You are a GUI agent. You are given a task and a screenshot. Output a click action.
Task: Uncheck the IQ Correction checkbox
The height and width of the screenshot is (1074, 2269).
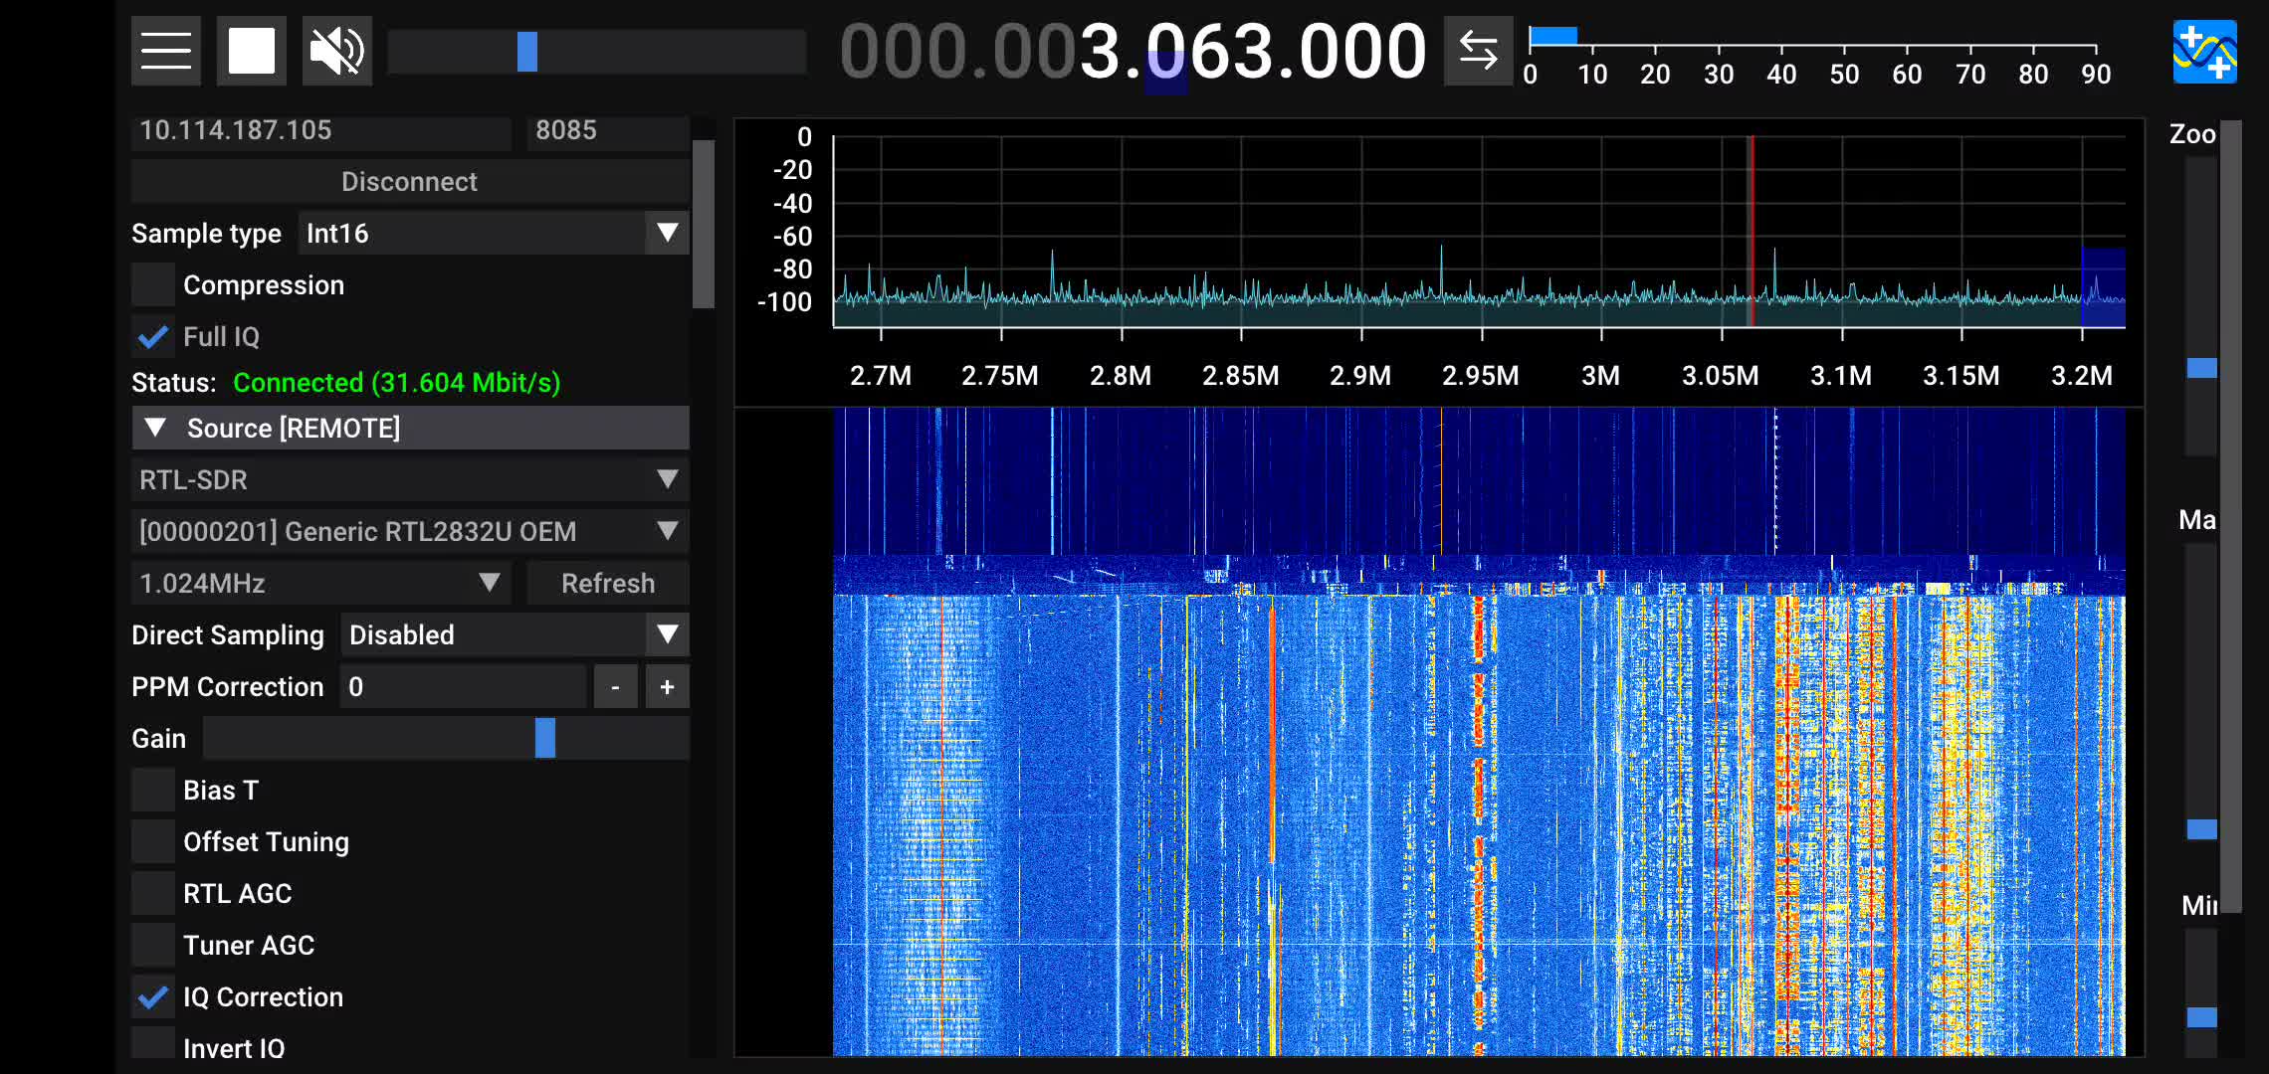click(x=153, y=997)
